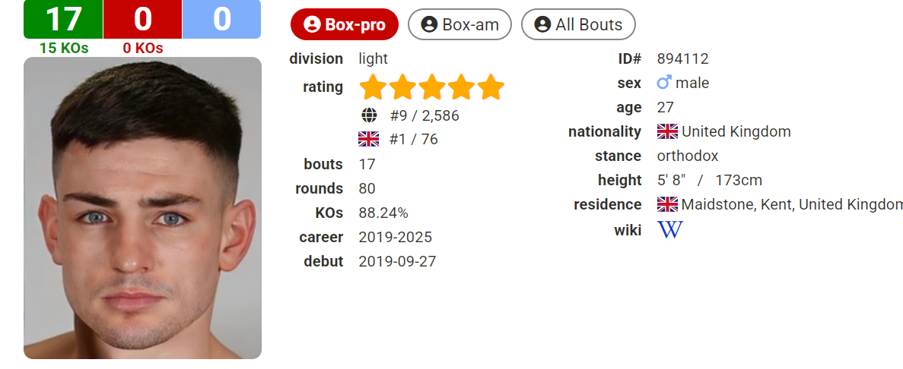Open the Wikipedia wiki icon
This screenshot has height=369, width=903.
[x=669, y=230]
